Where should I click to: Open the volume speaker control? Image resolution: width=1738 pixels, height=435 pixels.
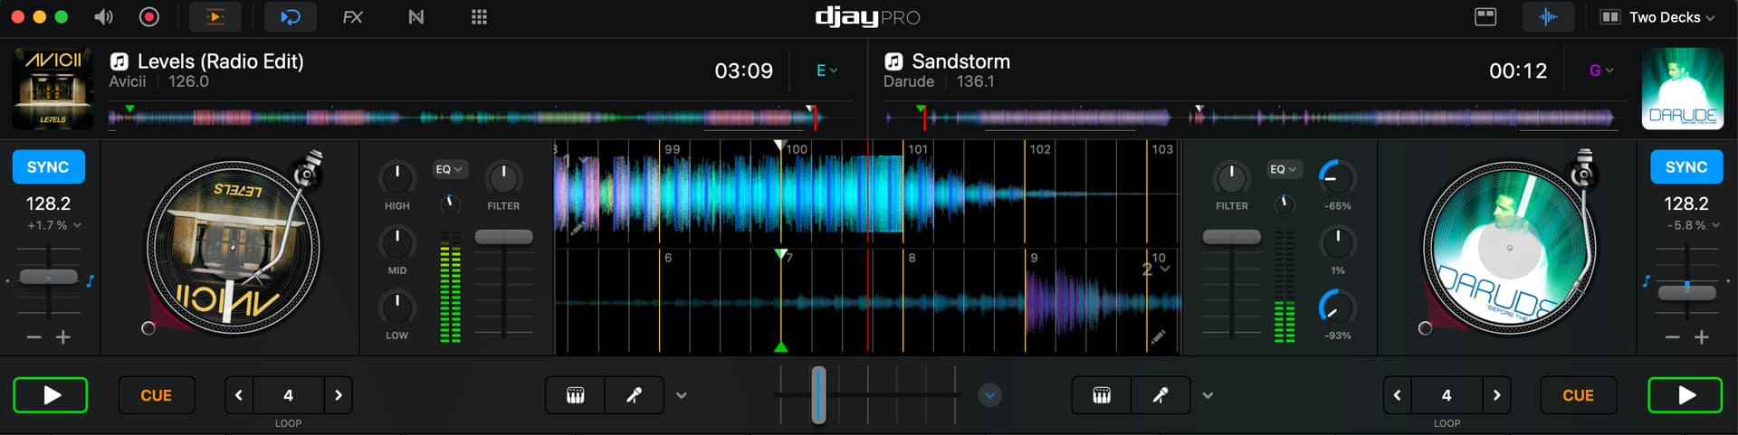(104, 17)
